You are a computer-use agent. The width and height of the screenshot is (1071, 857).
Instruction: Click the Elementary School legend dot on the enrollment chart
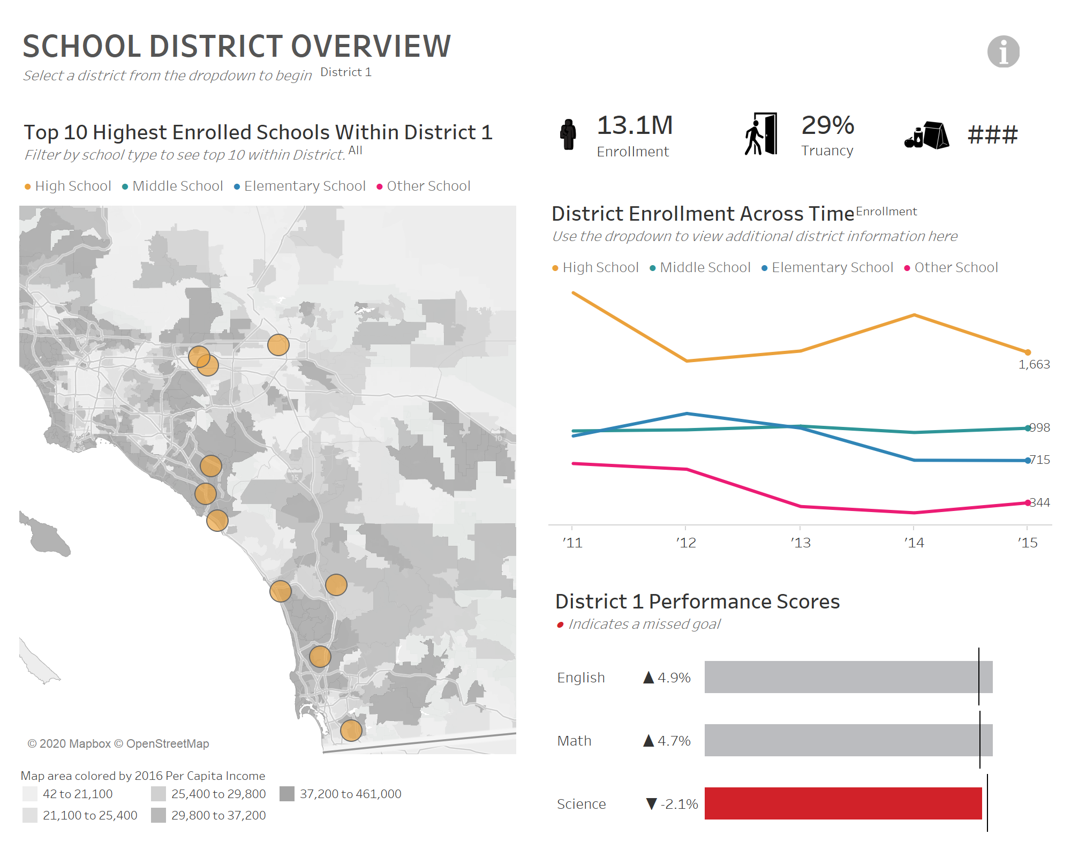tap(764, 267)
